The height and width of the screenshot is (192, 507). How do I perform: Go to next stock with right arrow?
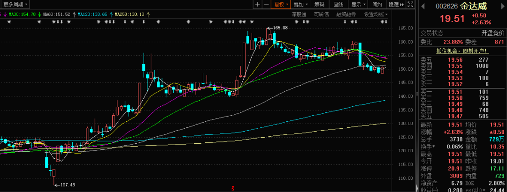click(x=503, y=6)
